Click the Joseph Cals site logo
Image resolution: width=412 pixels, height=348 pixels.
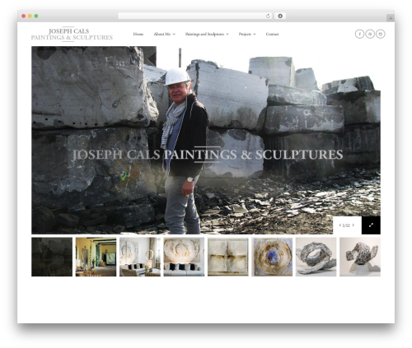[72, 35]
